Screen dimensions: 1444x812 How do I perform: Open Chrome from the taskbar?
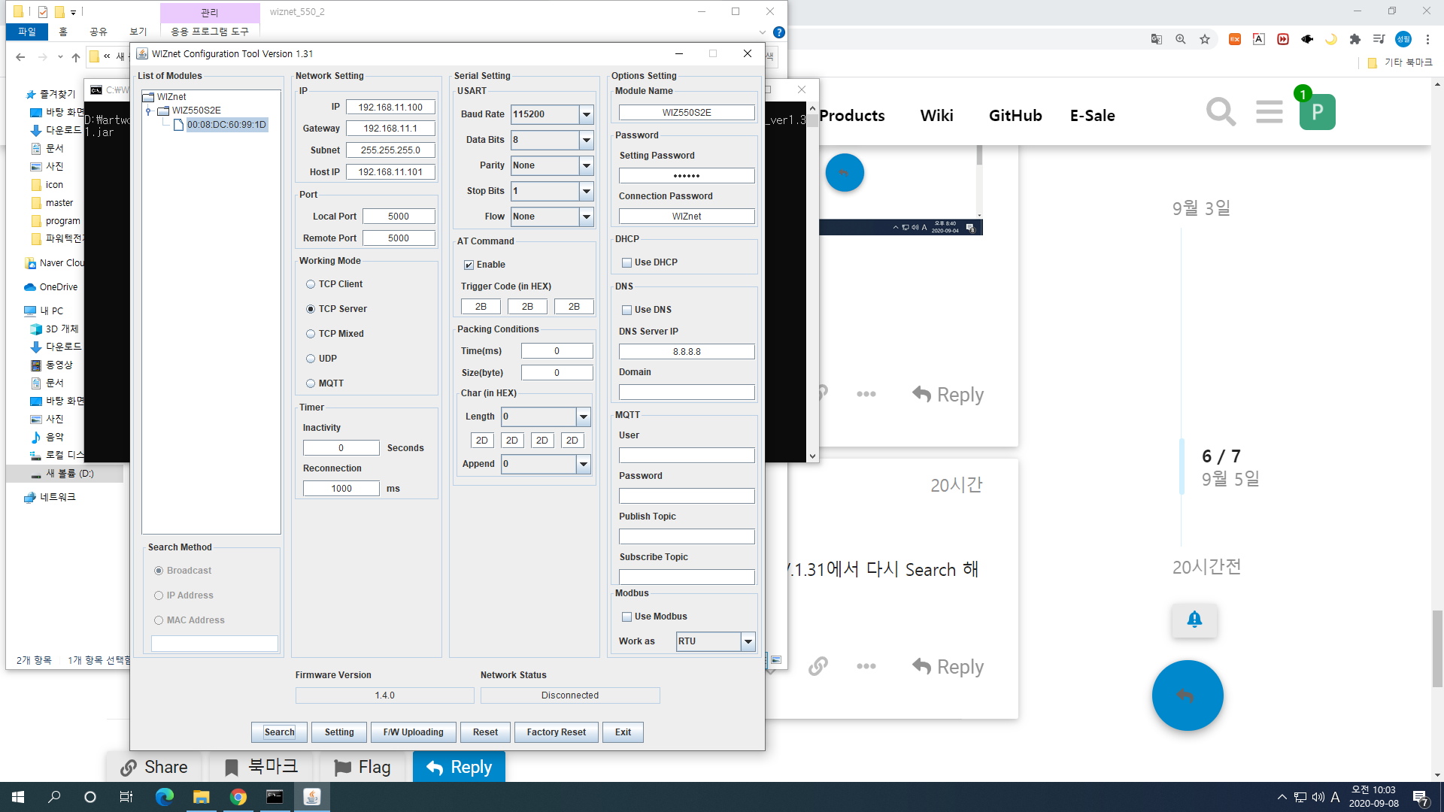[x=238, y=797]
